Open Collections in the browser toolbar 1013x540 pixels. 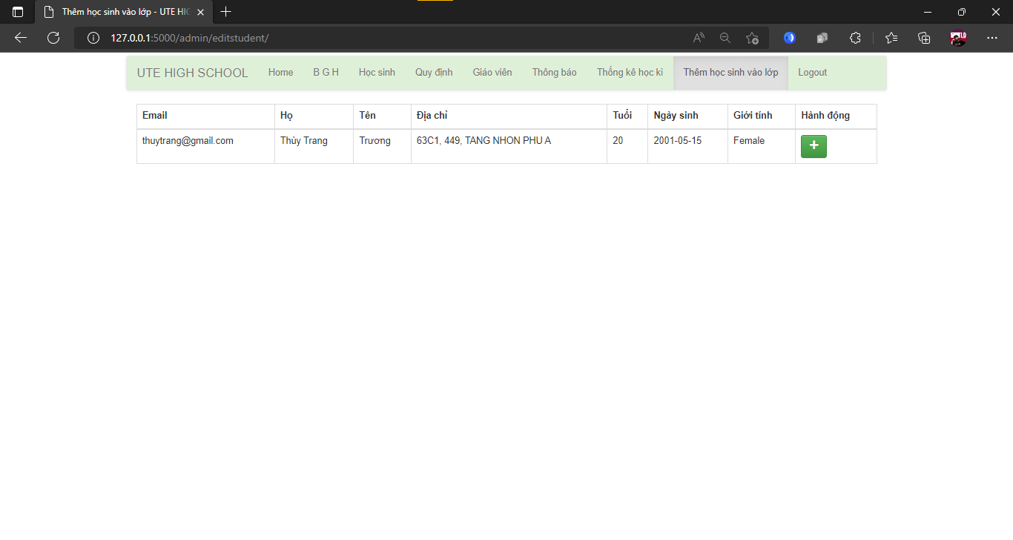click(924, 38)
